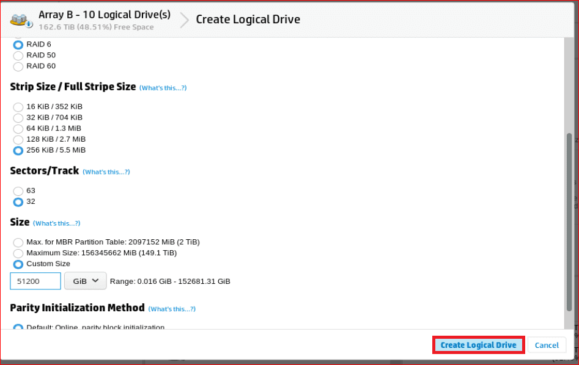The image size is (579, 365).
Task: Select the RAID 6 option
Action: point(18,45)
